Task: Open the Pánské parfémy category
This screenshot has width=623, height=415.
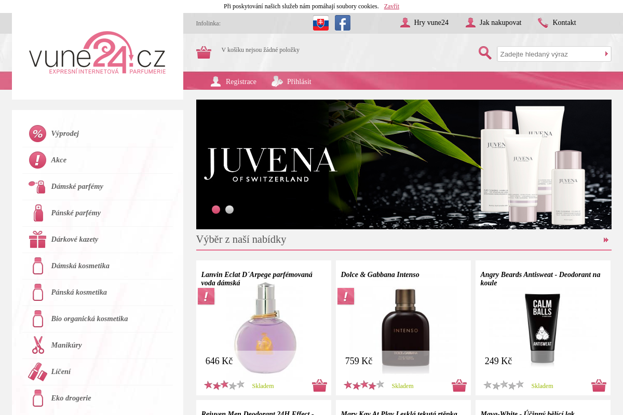Action: (76, 213)
